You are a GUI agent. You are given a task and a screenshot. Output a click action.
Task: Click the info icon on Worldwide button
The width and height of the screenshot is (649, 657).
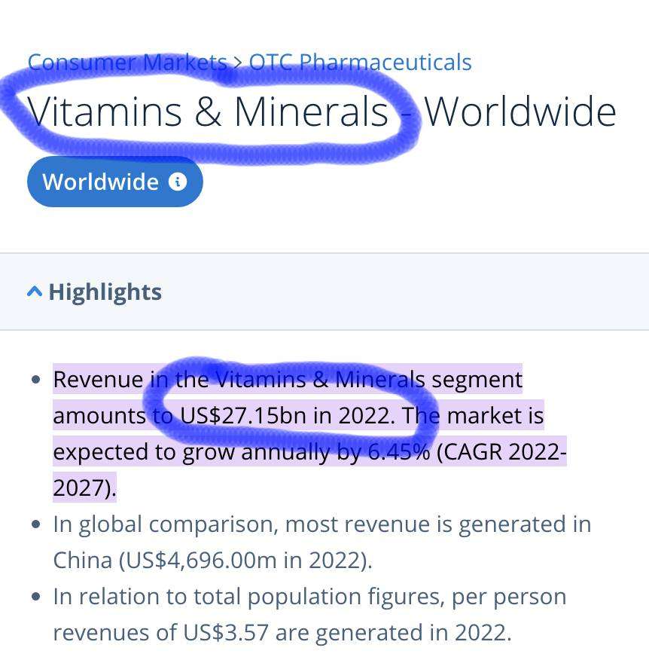(178, 182)
